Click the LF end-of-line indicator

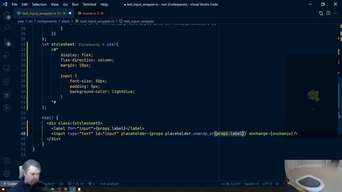(x=277, y=183)
